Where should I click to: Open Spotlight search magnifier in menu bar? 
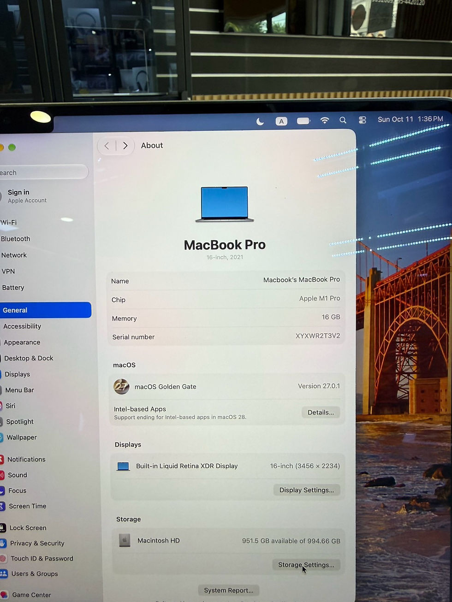pyautogui.click(x=343, y=120)
